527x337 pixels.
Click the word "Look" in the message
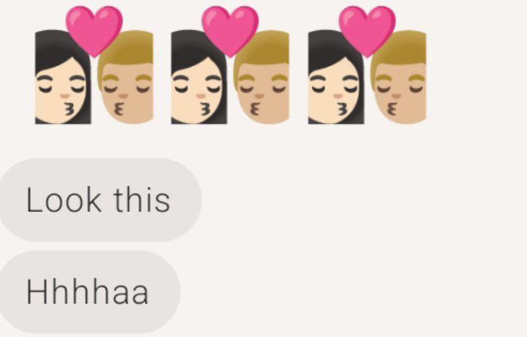click(x=64, y=200)
